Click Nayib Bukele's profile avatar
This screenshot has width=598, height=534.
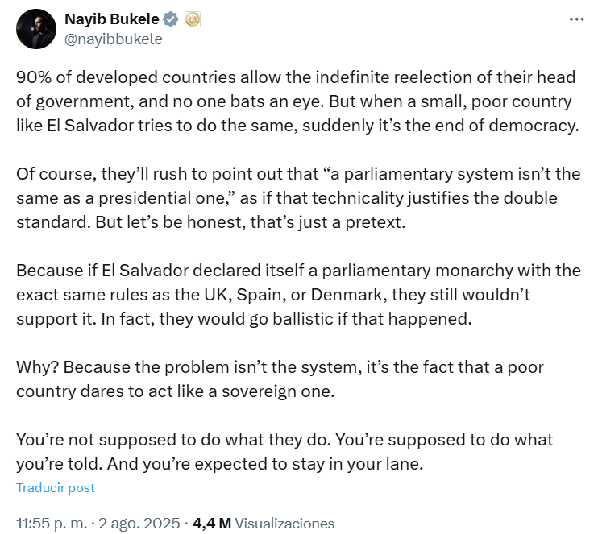(35, 29)
